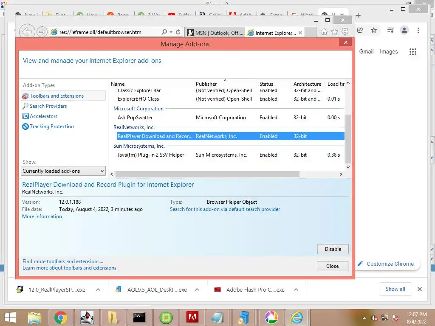Open a new Chrome tab with plus
The width and height of the screenshot is (435, 326).
click(358, 15)
